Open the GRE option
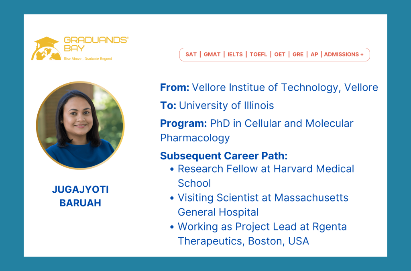The height and width of the screenshot is (271, 411). click(298, 54)
